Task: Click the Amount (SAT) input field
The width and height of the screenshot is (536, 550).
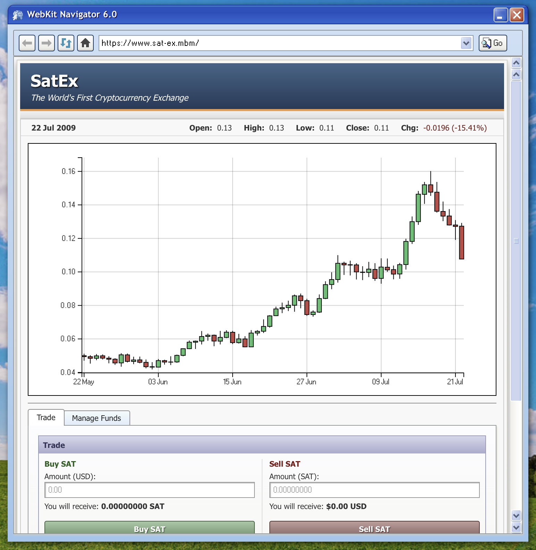Action: [x=375, y=490]
